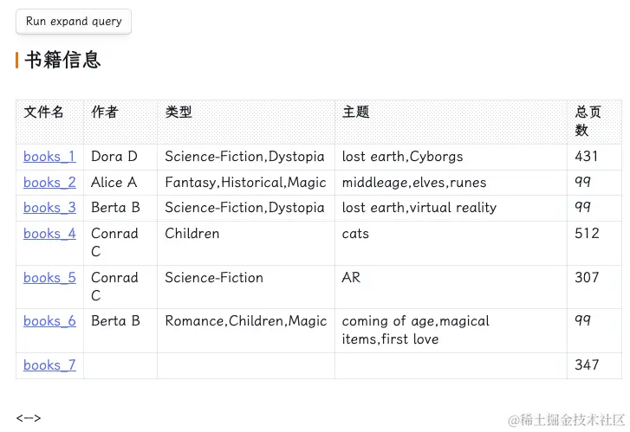Image resolution: width=630 pixels, height=432 pixels.
Task: Open the books_5 file link
Action: (x=49, y=277)
